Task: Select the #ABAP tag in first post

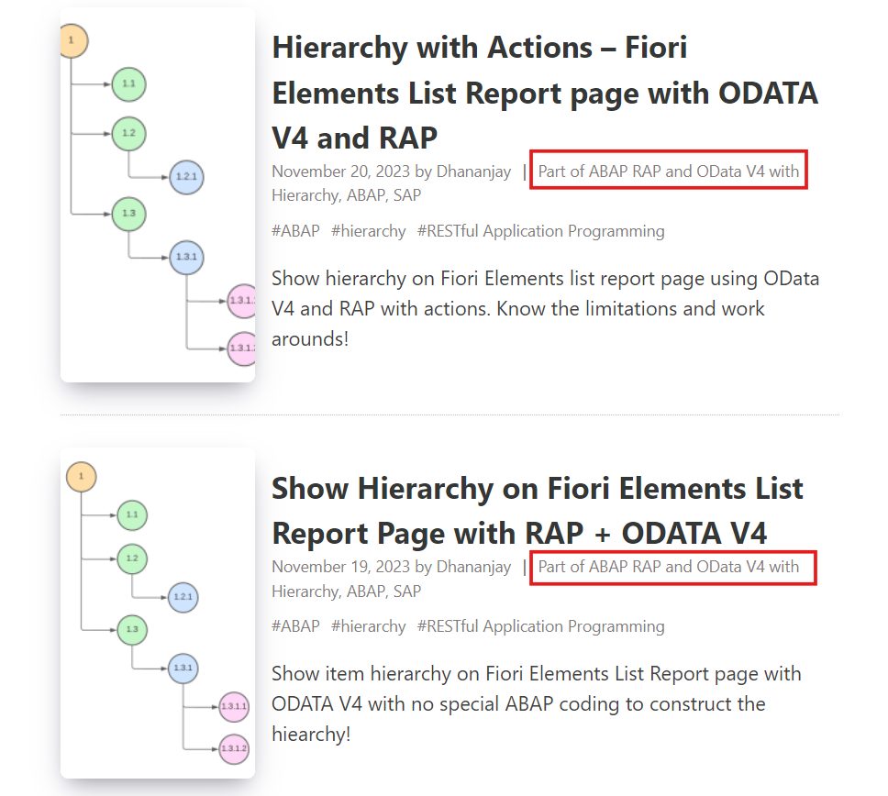Action: 295,231
